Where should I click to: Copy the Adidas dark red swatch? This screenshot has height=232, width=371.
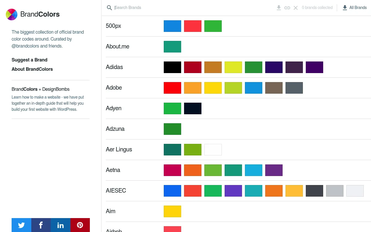tap(193, 67)
